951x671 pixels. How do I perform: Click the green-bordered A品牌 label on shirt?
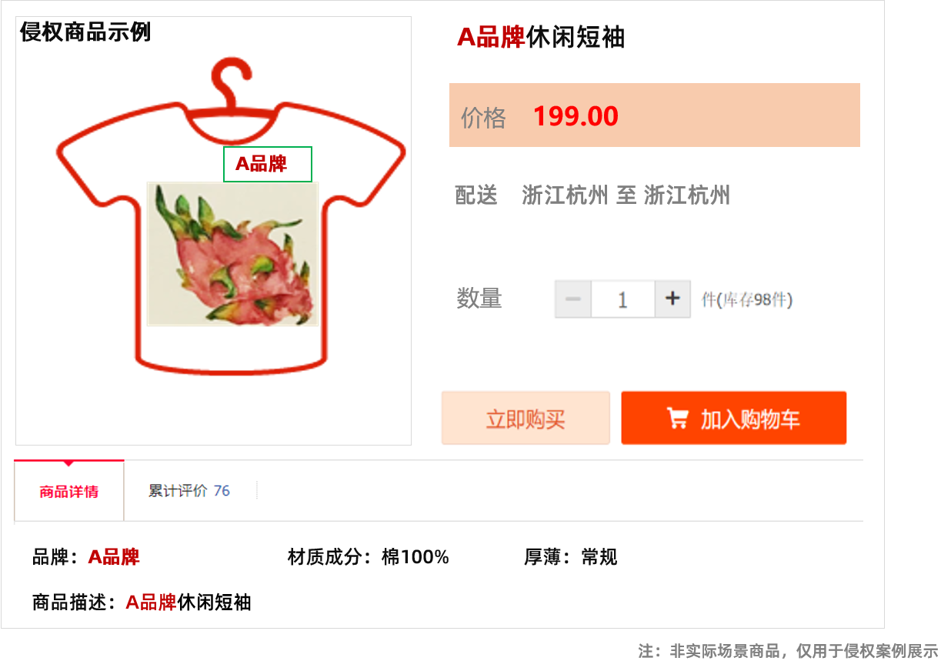click(268, 164)
